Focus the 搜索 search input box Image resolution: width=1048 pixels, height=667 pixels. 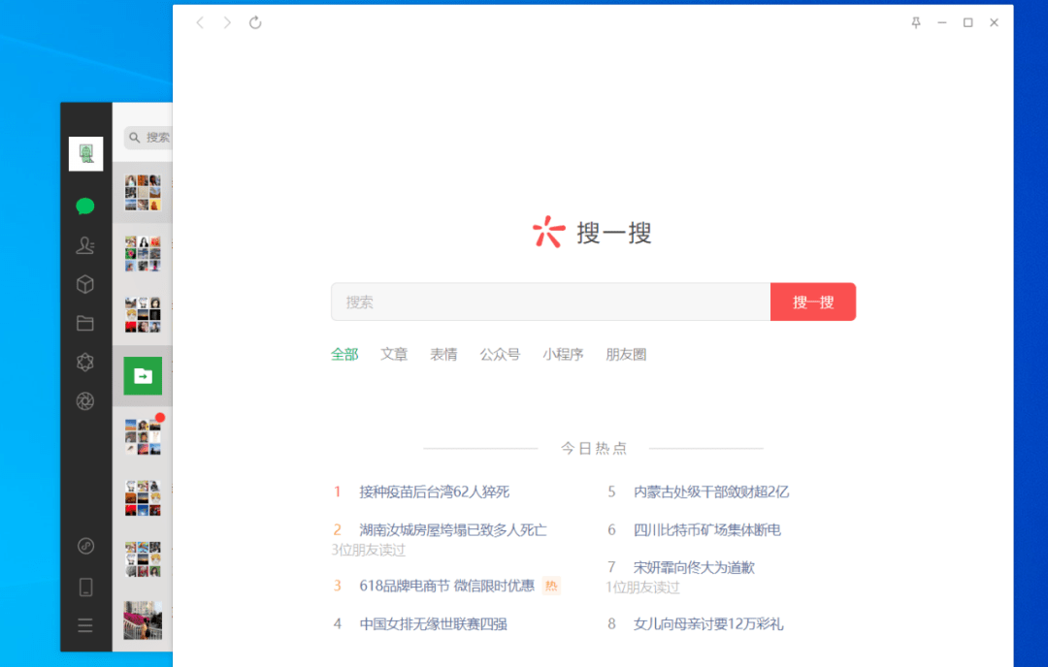point(551,302)
